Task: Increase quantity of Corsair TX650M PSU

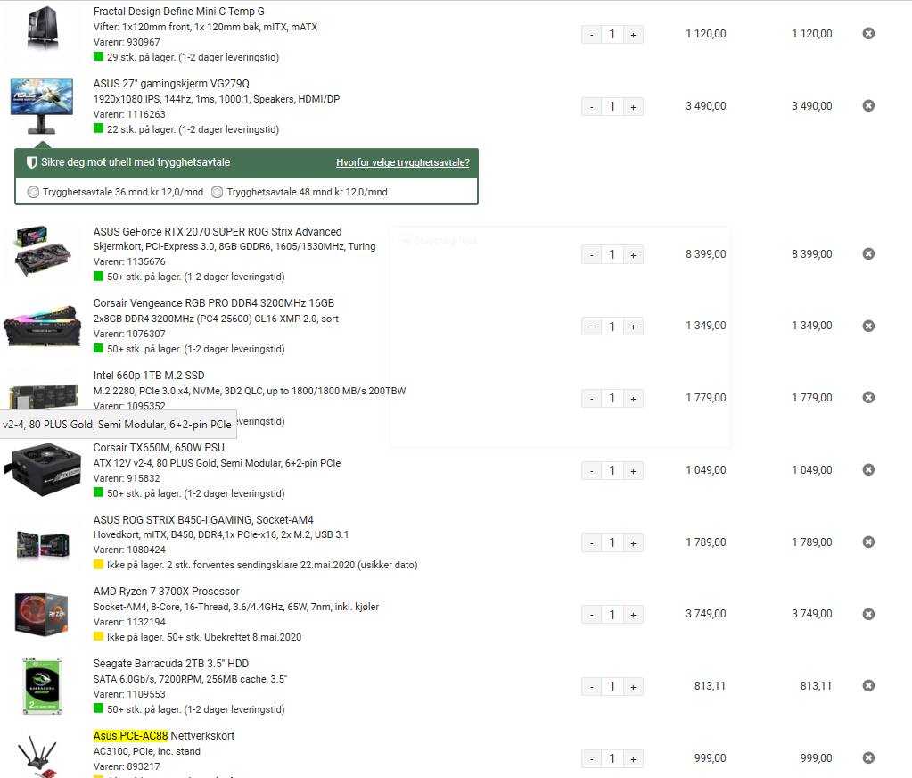Action: (x=633, y=471)
